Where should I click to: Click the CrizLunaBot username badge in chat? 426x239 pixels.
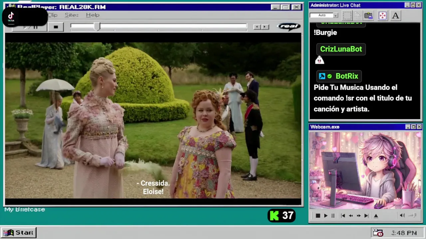(341, 49)
